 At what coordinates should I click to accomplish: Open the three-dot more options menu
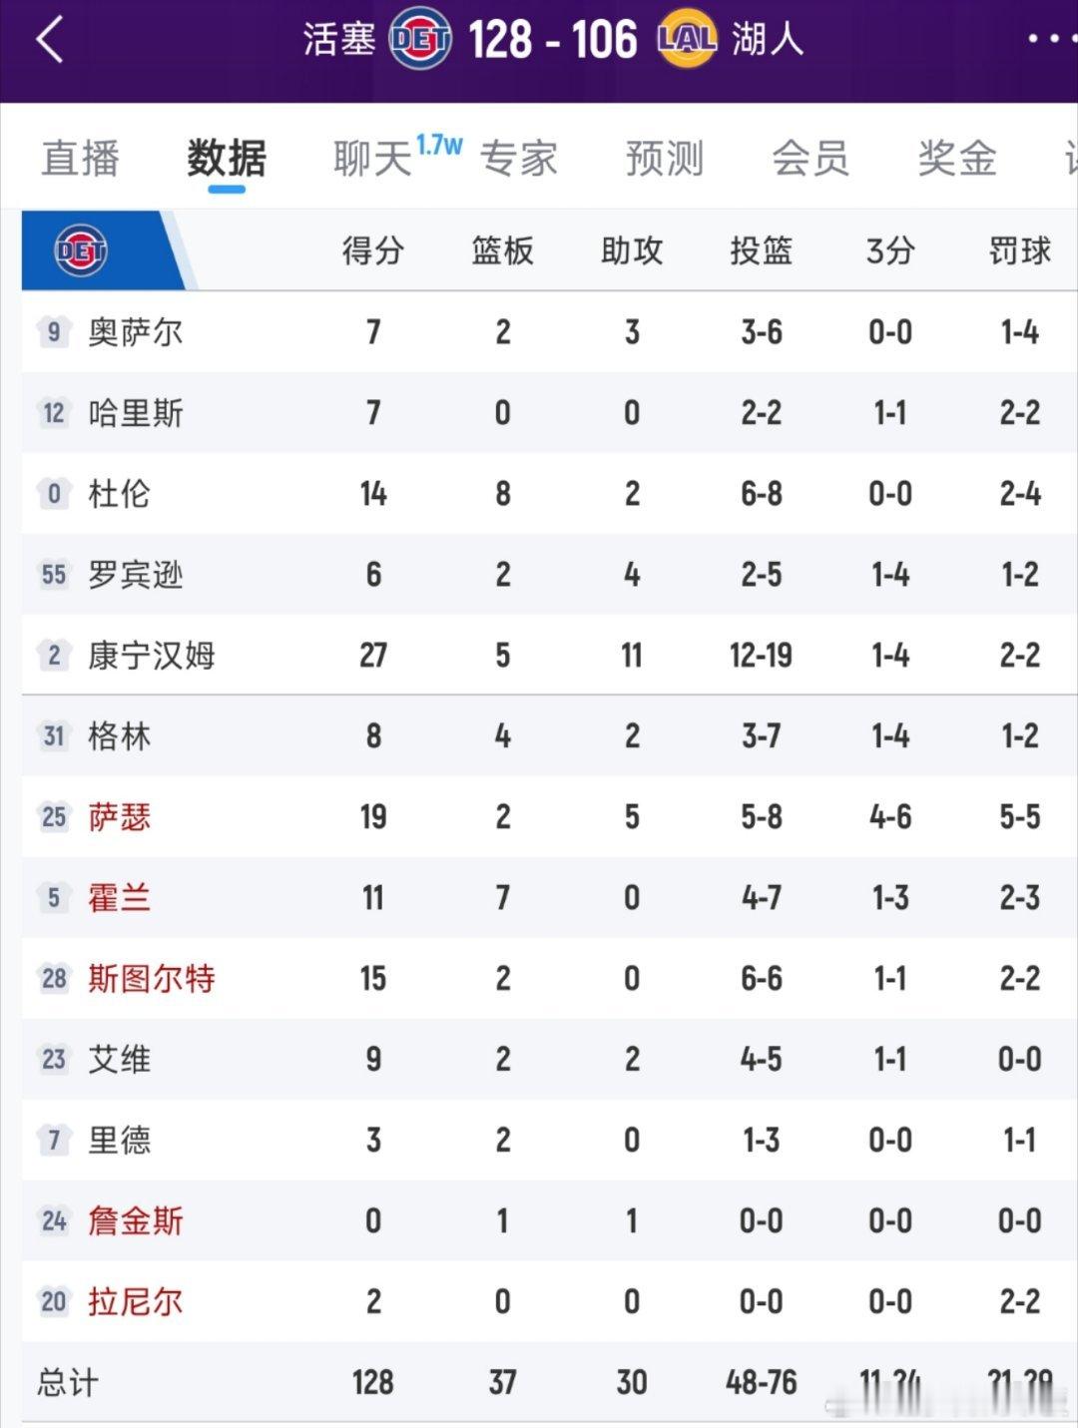click(1052, 40)
